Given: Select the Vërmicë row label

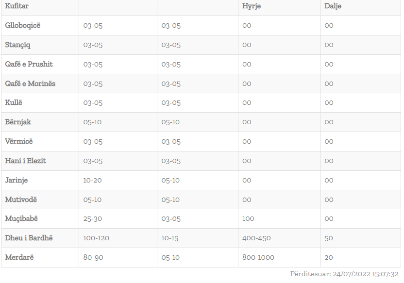Looking at the screenshot, I should [19, 141].
